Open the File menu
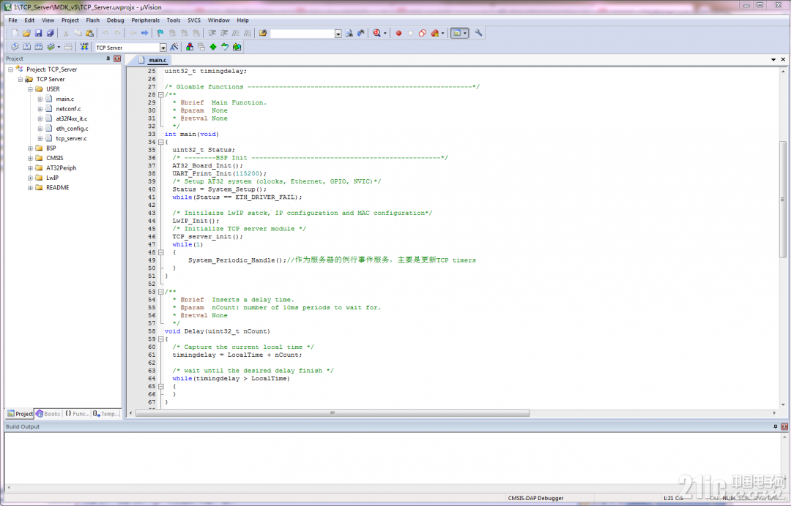 12,20
